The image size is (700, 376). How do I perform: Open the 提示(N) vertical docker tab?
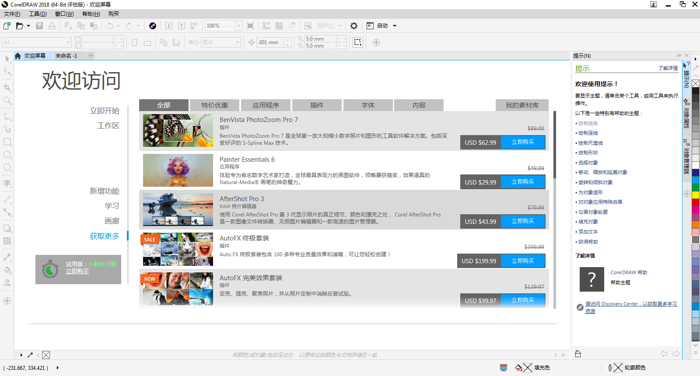tap(686, 74)
